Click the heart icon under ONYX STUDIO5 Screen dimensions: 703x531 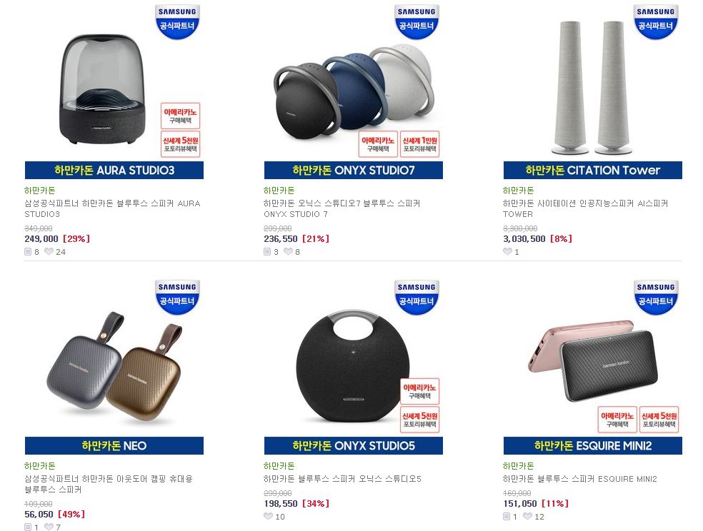[268, 516]
